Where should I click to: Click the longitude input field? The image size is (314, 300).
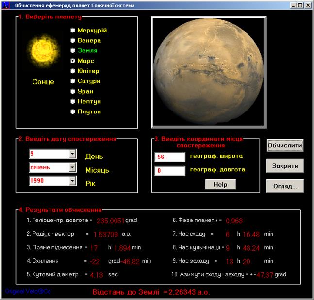[x=170, y=171]
